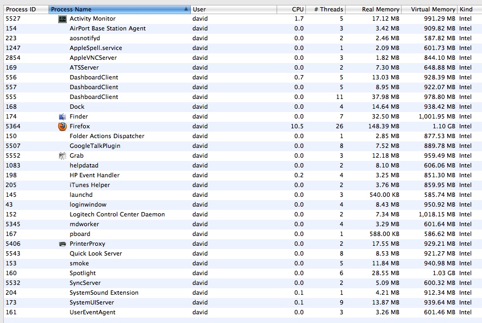Select the Grab process name
The image size is (482, 323).
coord(76,156)
